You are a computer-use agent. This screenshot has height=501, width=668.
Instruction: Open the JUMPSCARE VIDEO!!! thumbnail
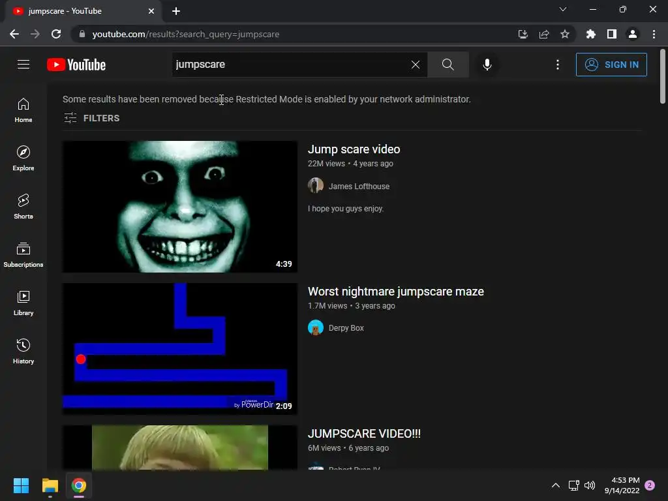(x=180, y=448)
